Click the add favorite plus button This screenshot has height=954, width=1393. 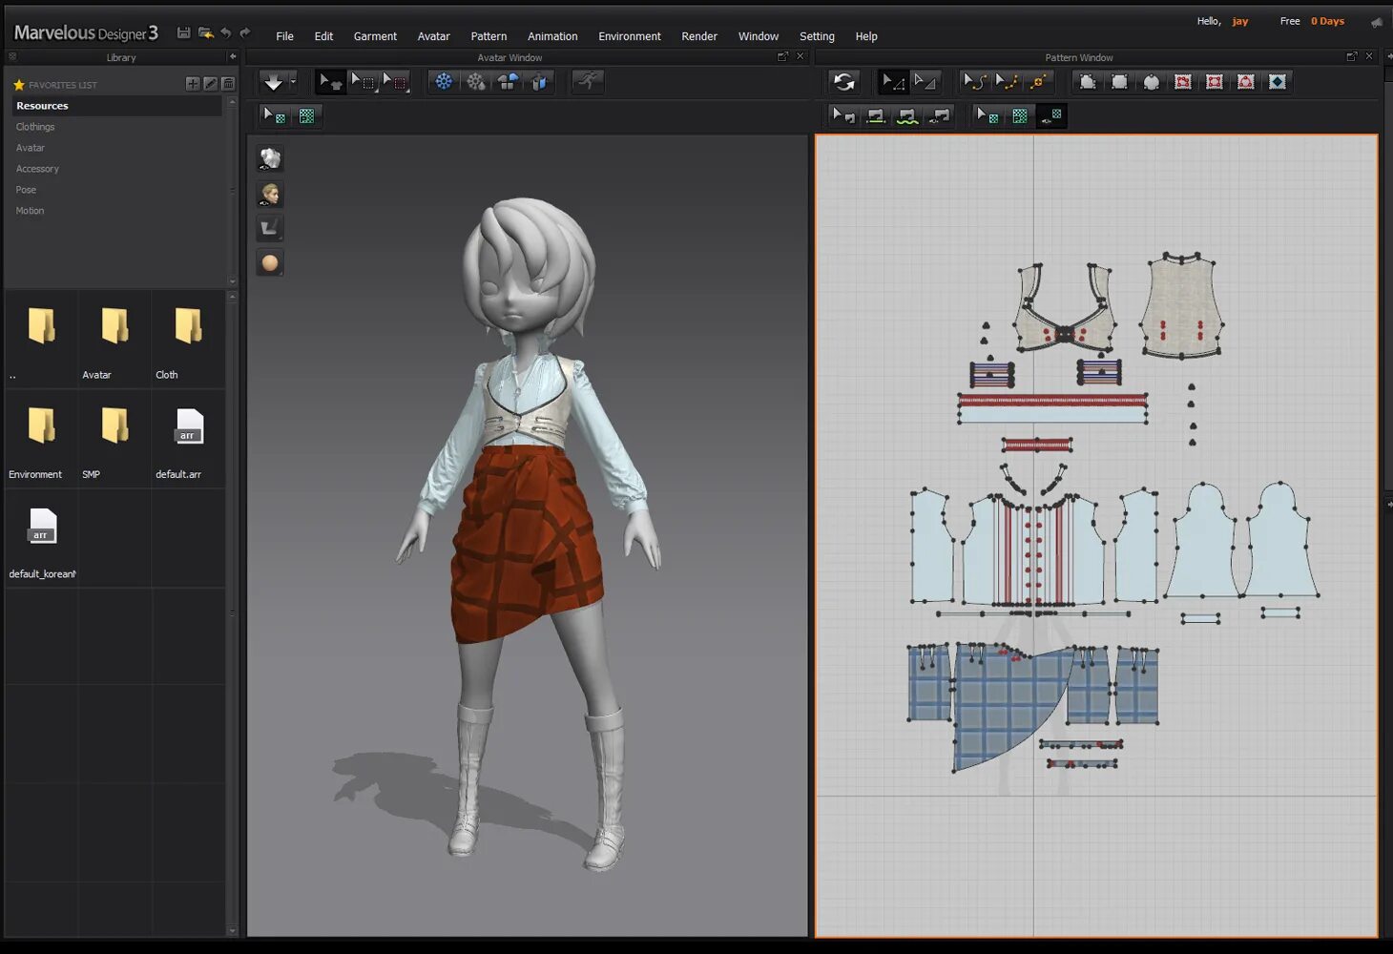193,84
